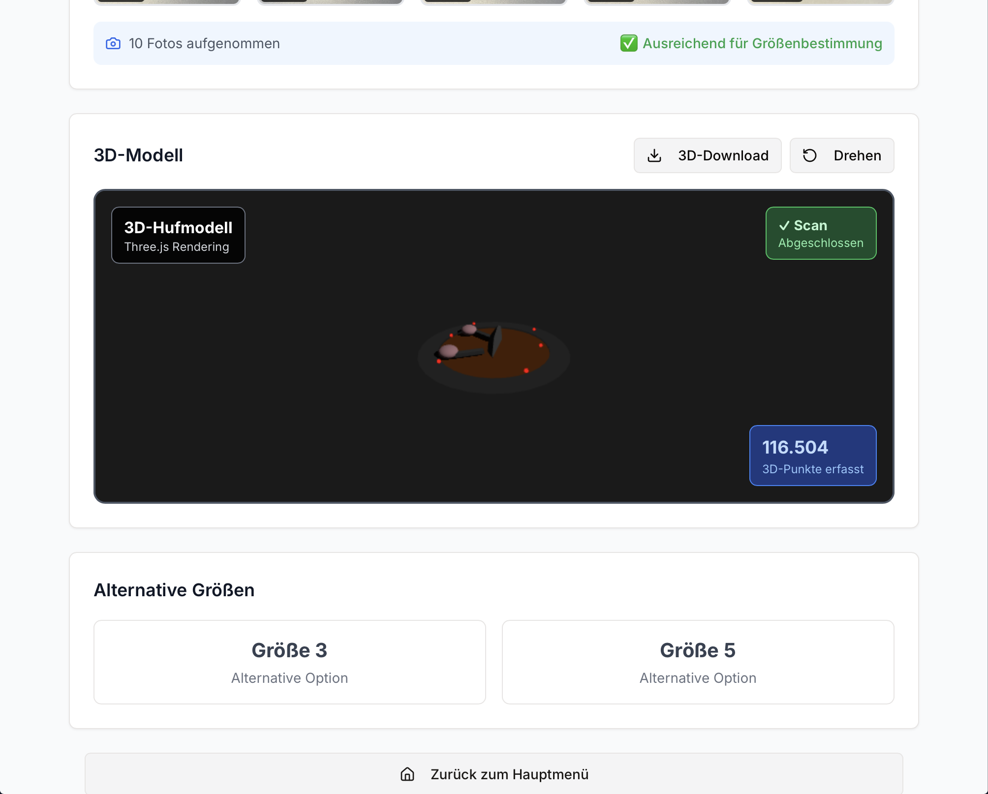The height and width of the screenshot is (794, 988).
Task: Select the Größe 3 alternative option
Action: tap(289, 662)
